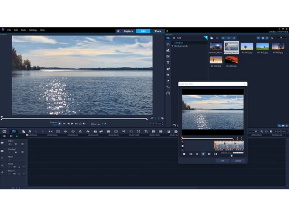289x217 pixels.
Task: Toggle the show audio files filter
Action: pyautogui.click(x=234, y=38)
